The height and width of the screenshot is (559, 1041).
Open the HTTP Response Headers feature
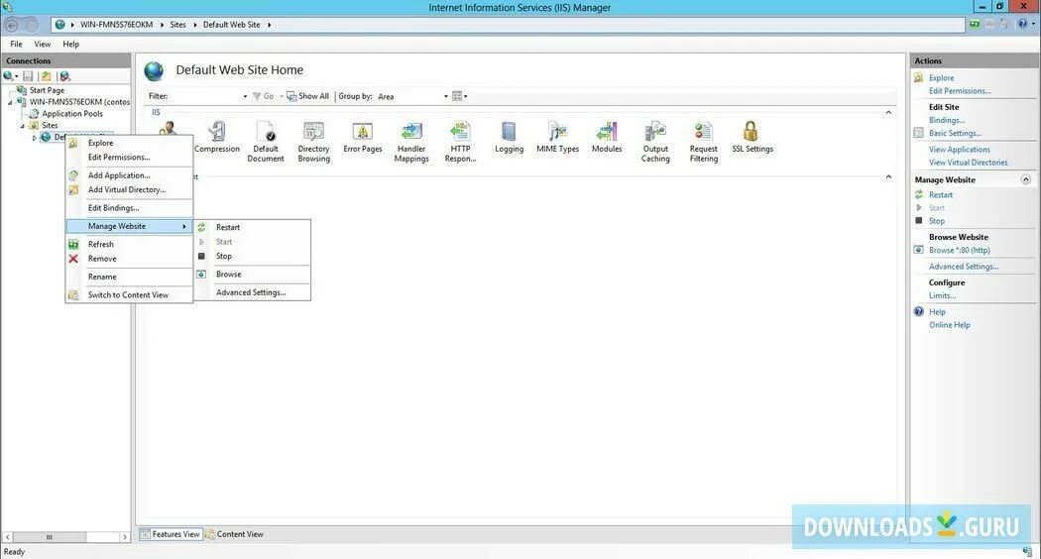[x=460, y=142]
